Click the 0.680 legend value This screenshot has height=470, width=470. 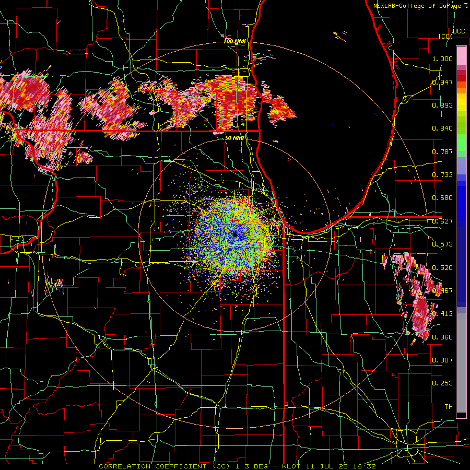[442, 198]
